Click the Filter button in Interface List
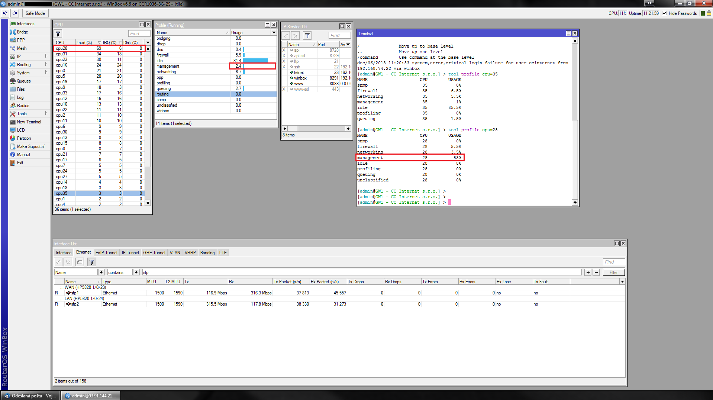The image size is (713, 400). coord(613,272)
